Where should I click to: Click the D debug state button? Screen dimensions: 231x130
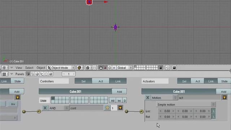click(125, 101)
